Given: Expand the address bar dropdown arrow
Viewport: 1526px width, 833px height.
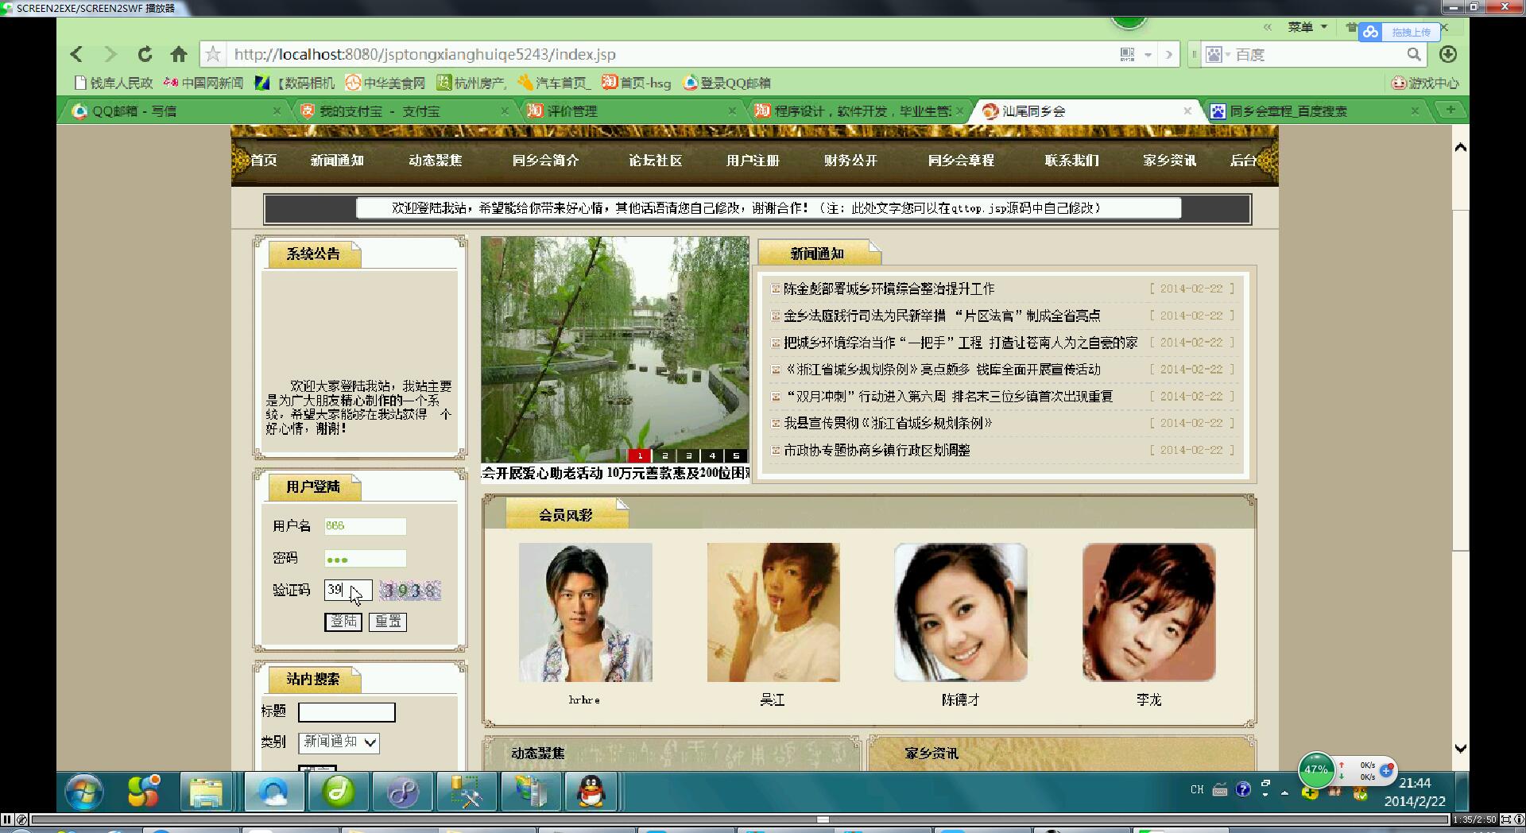Looking at the screenshot, I should 1148,55.
